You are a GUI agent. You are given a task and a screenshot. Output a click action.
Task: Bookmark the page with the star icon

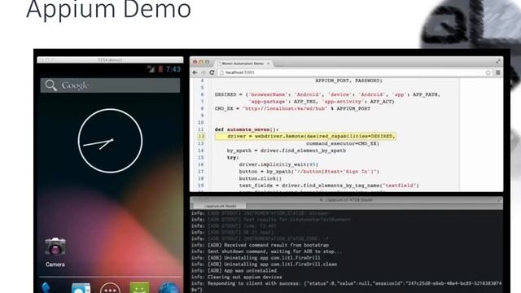click(x=488, y=72)
